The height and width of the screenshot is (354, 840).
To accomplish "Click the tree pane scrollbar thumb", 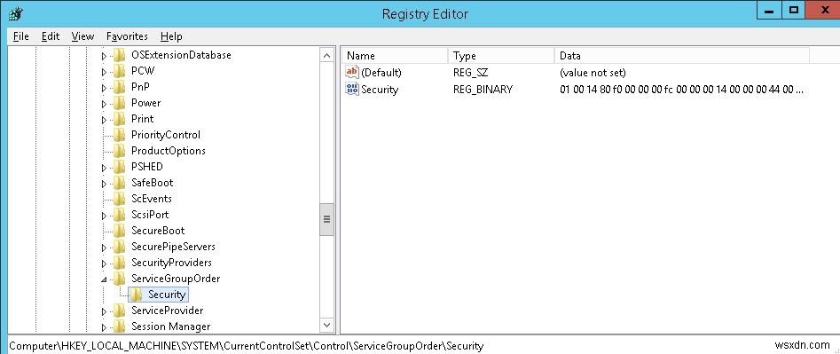I will (x=326, y=219).
